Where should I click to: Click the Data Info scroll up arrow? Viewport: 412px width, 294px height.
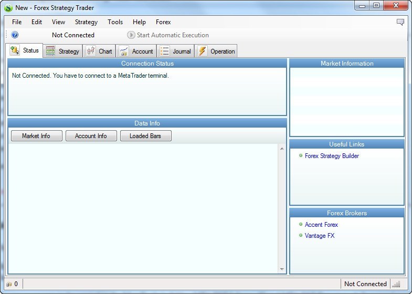pos(282,149)
